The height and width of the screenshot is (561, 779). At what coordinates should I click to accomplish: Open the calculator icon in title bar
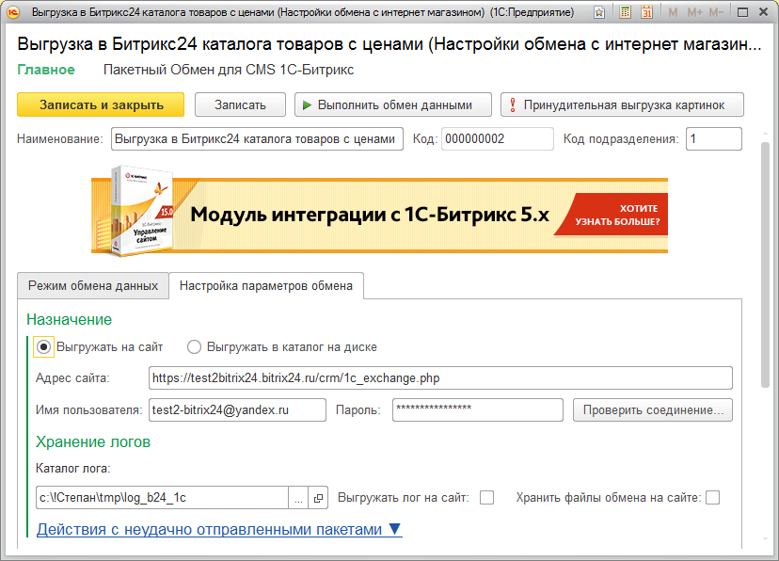click(625, 12)
